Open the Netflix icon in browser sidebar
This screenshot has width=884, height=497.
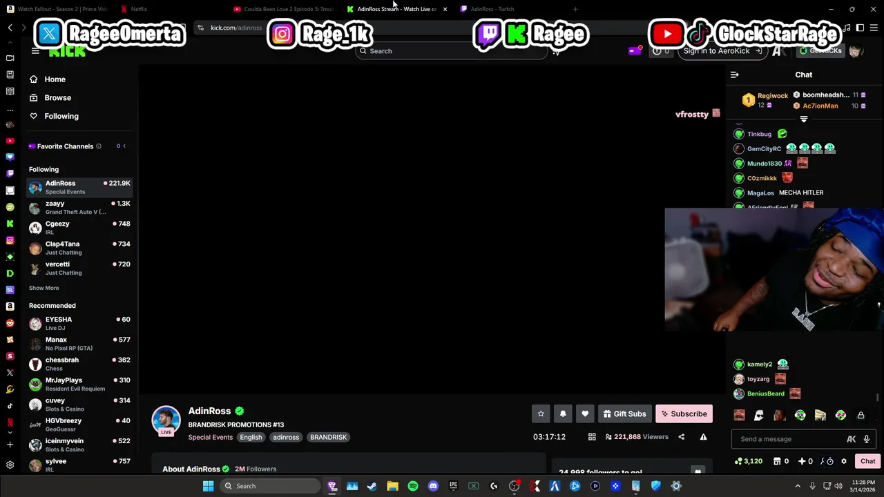[10, 422]
